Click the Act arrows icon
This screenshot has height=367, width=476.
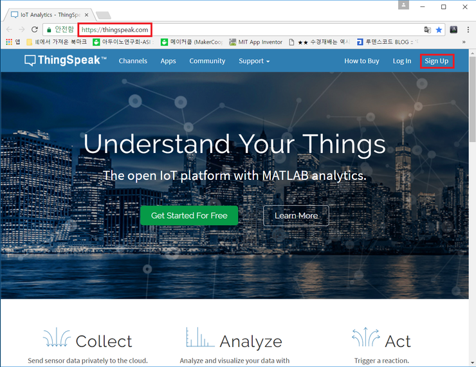click(x=366, y=337)
